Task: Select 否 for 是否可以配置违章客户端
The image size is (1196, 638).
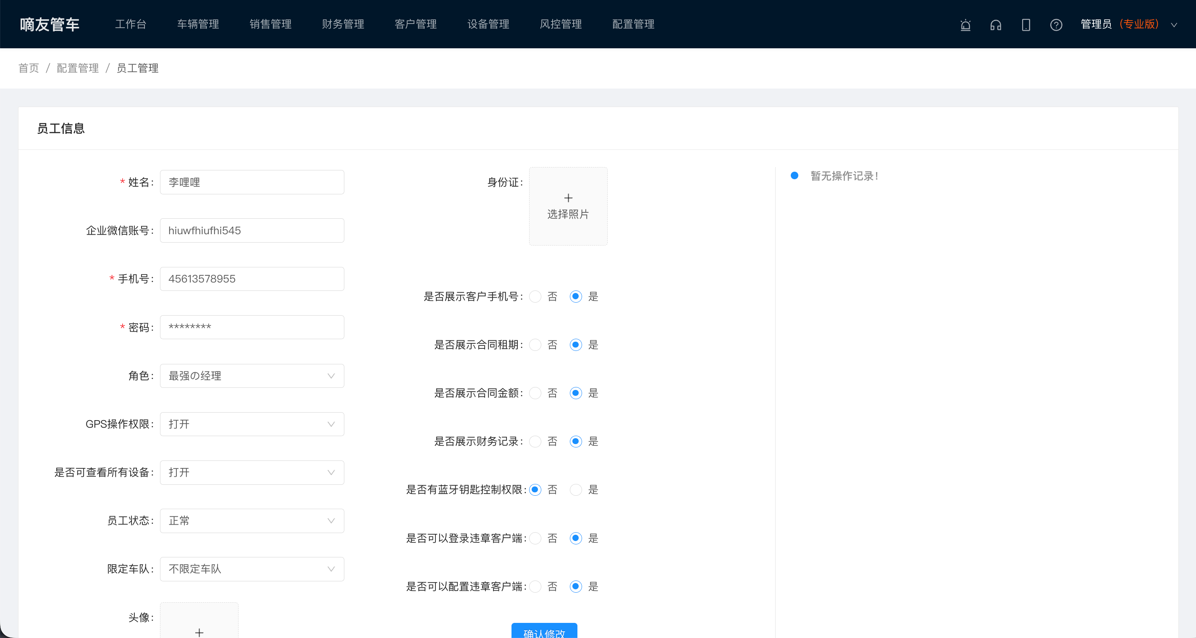Action: tap(535, 586)
